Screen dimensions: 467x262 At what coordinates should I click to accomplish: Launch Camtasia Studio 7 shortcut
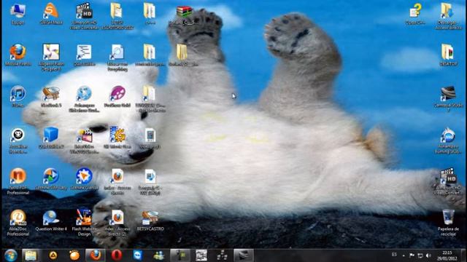447,94
